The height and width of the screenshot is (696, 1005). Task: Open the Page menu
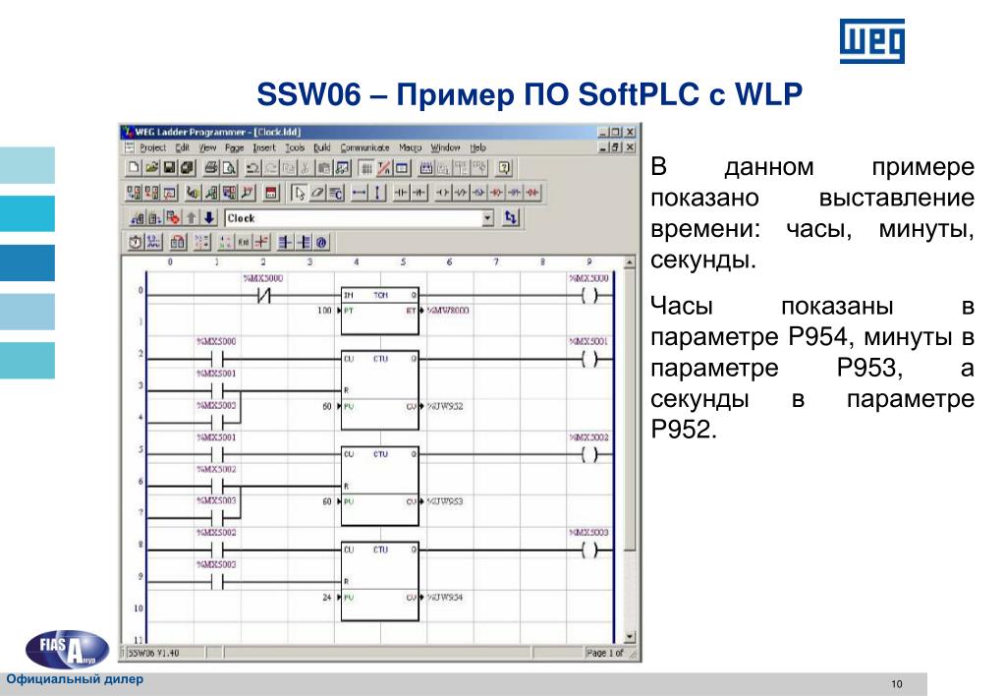[235, 147]
